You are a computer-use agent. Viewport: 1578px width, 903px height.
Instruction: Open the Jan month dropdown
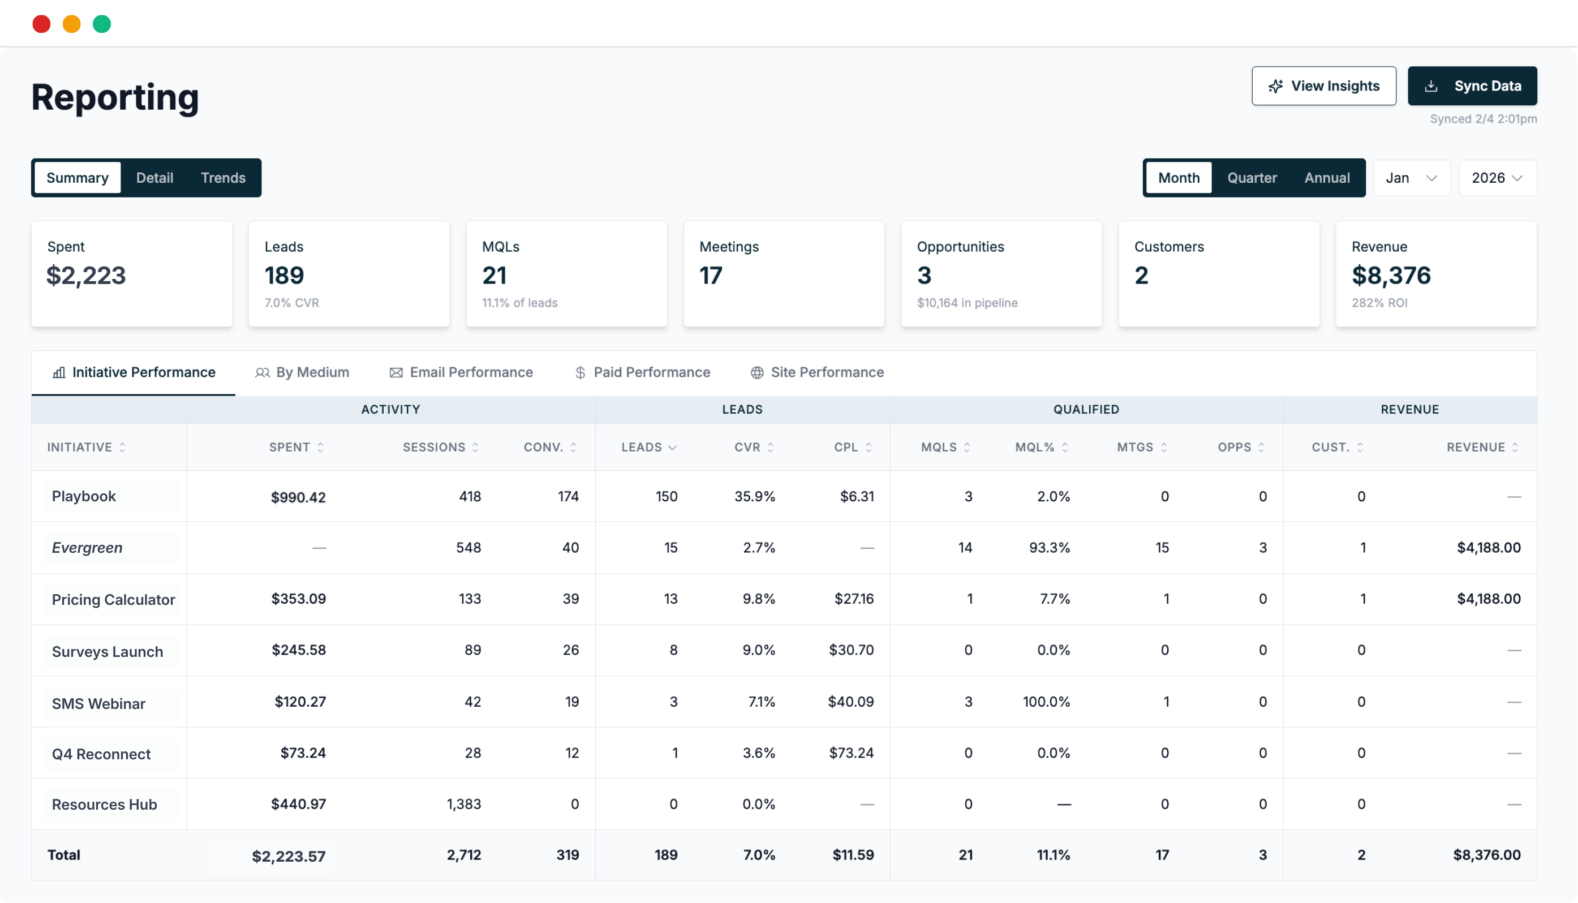(1412, 178)
